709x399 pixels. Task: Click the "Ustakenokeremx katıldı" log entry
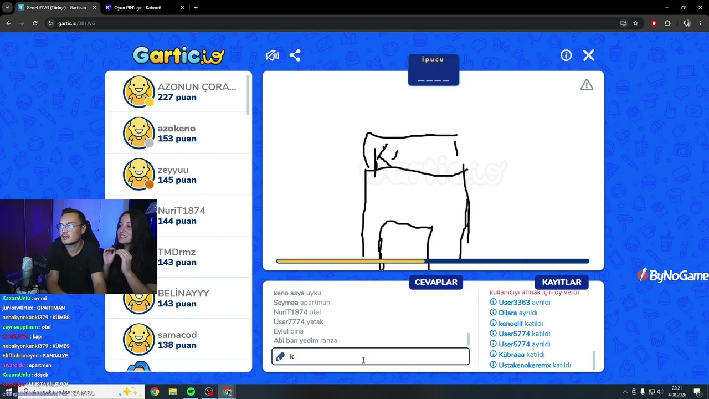pos(530,365)
